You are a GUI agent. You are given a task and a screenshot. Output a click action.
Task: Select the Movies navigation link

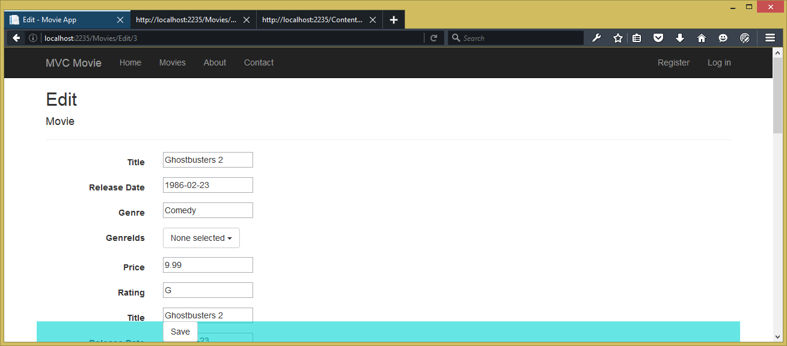(x=173, y=62)
